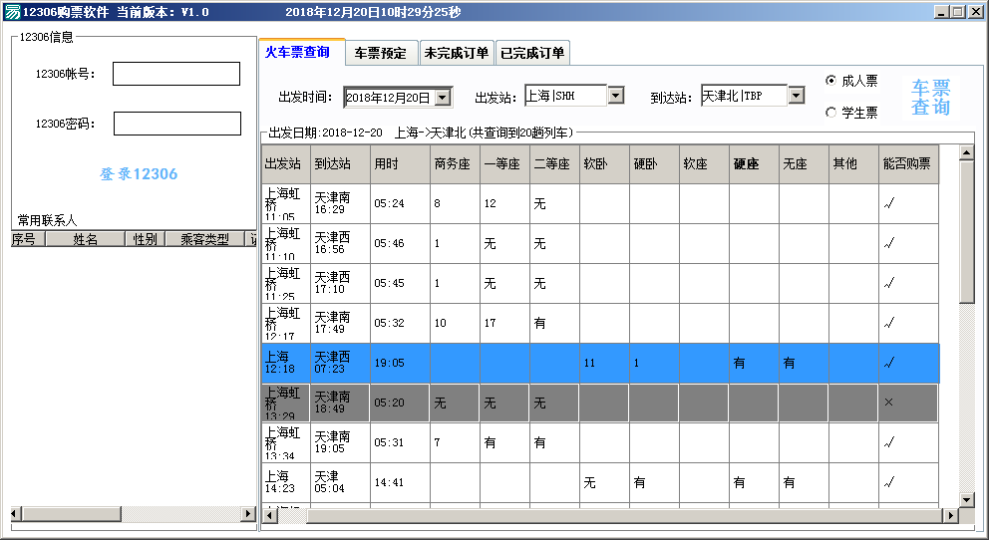
Task: Focus the 12306帐号 input field
Action: [x=176, y=74]
